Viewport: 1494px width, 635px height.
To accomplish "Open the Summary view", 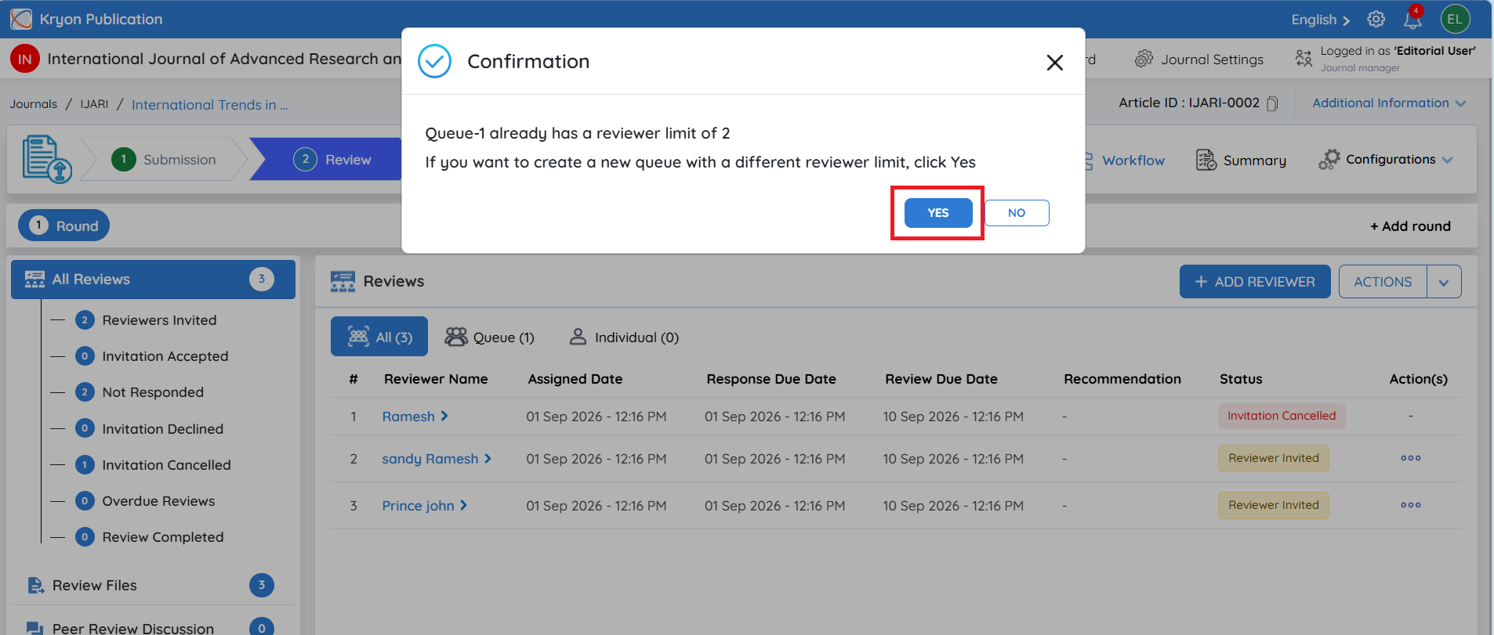I will pos(1241,161).
